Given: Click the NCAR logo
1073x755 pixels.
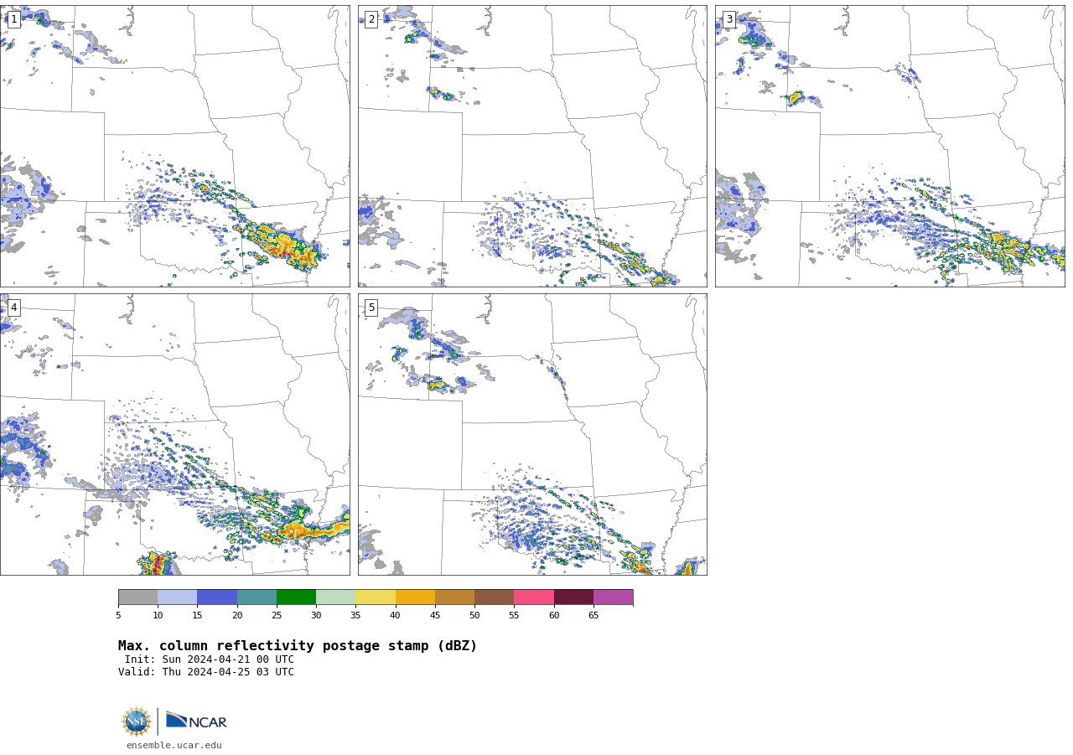Looking at the screenshot, I should point(196,721).
